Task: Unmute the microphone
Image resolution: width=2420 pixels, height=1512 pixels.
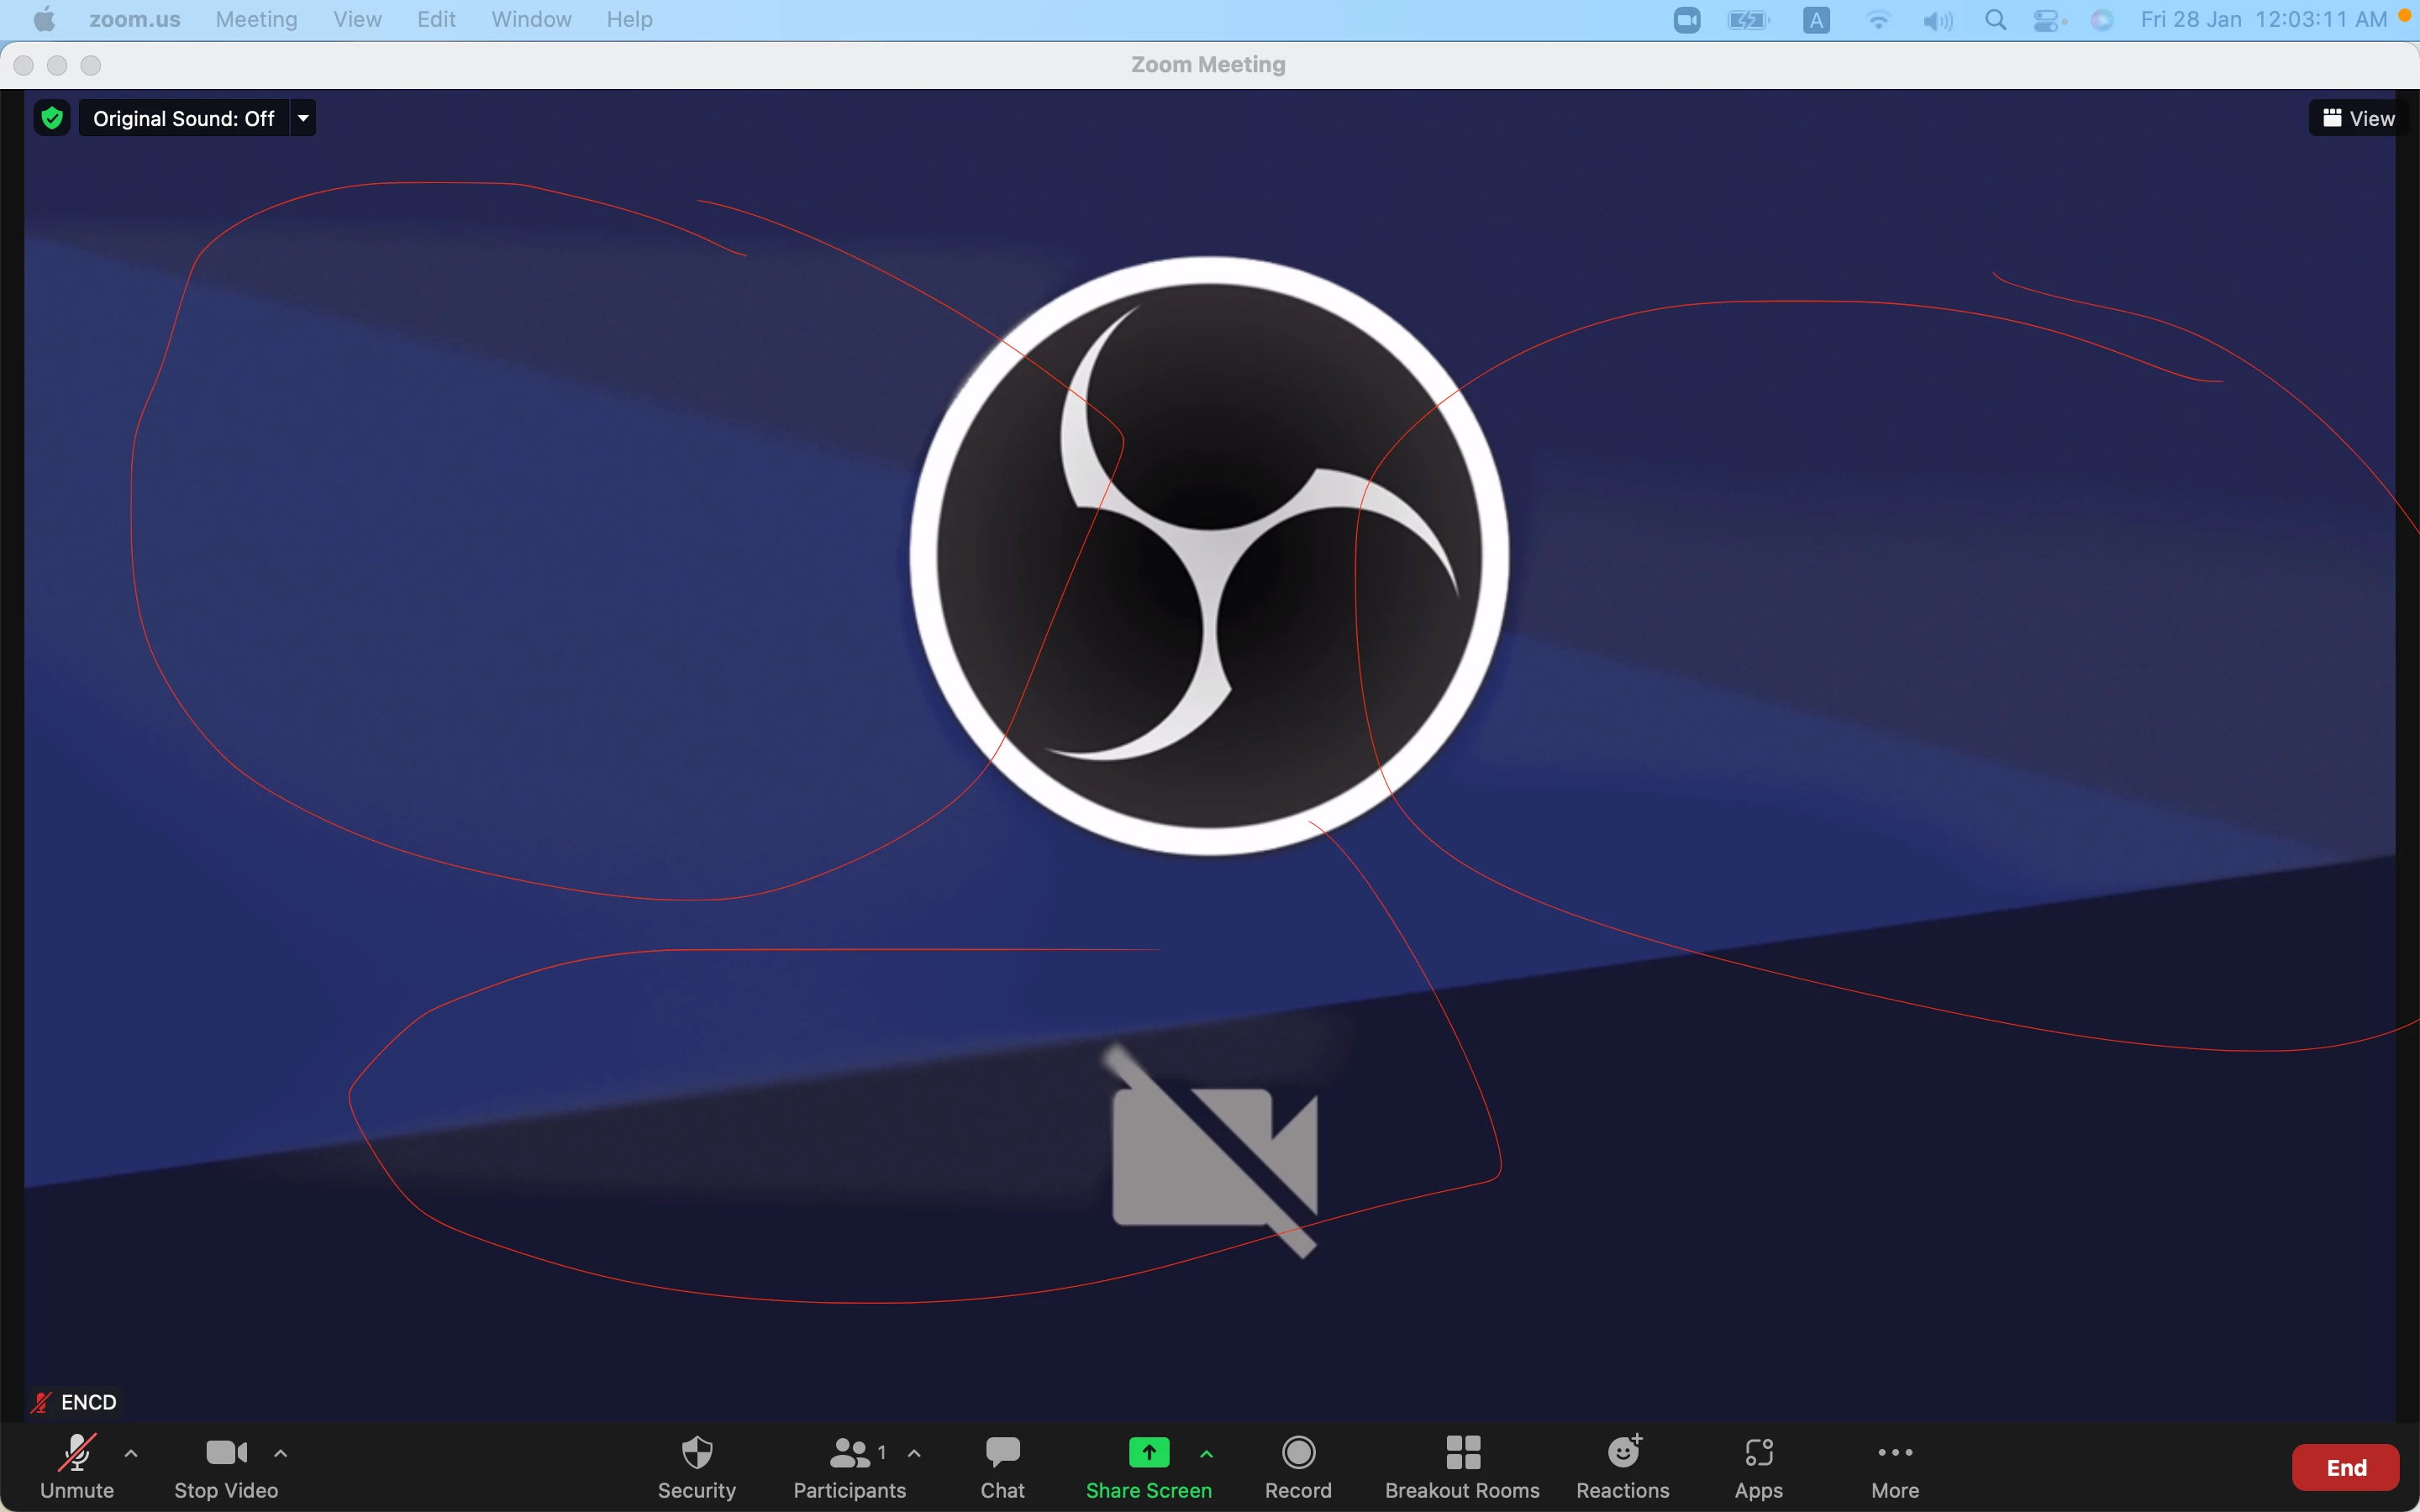Action: pos(77,1466)
